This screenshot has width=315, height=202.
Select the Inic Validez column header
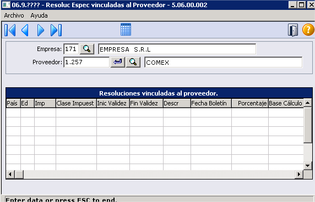pos(113,103)
